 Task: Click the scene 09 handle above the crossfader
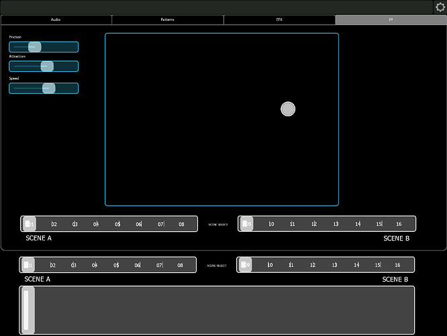(x=246, y=265)
